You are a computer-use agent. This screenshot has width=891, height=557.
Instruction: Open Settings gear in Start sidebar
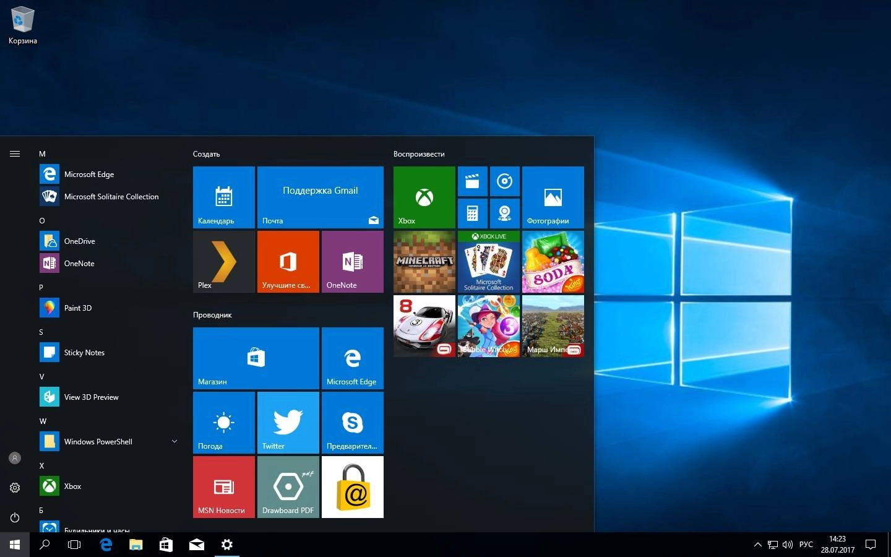coord(15,488)
